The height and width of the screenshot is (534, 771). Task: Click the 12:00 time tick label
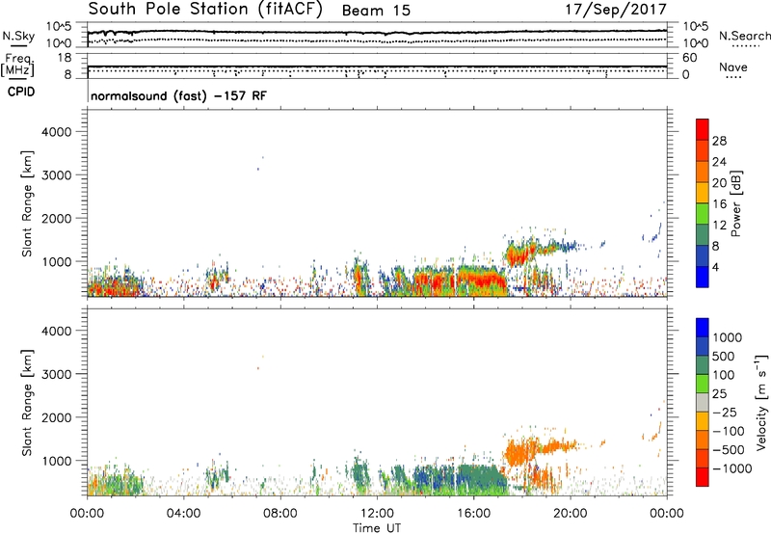(377, 514)
